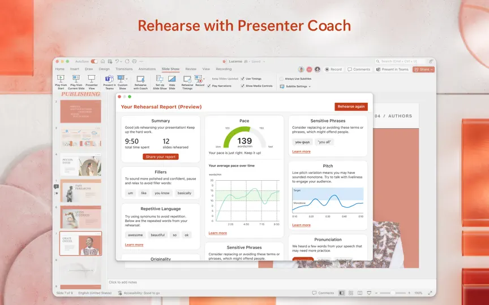Select slide 4 Peyton Davis thumbnail
This screenshot has height=305, width=489.
(81, 165)
